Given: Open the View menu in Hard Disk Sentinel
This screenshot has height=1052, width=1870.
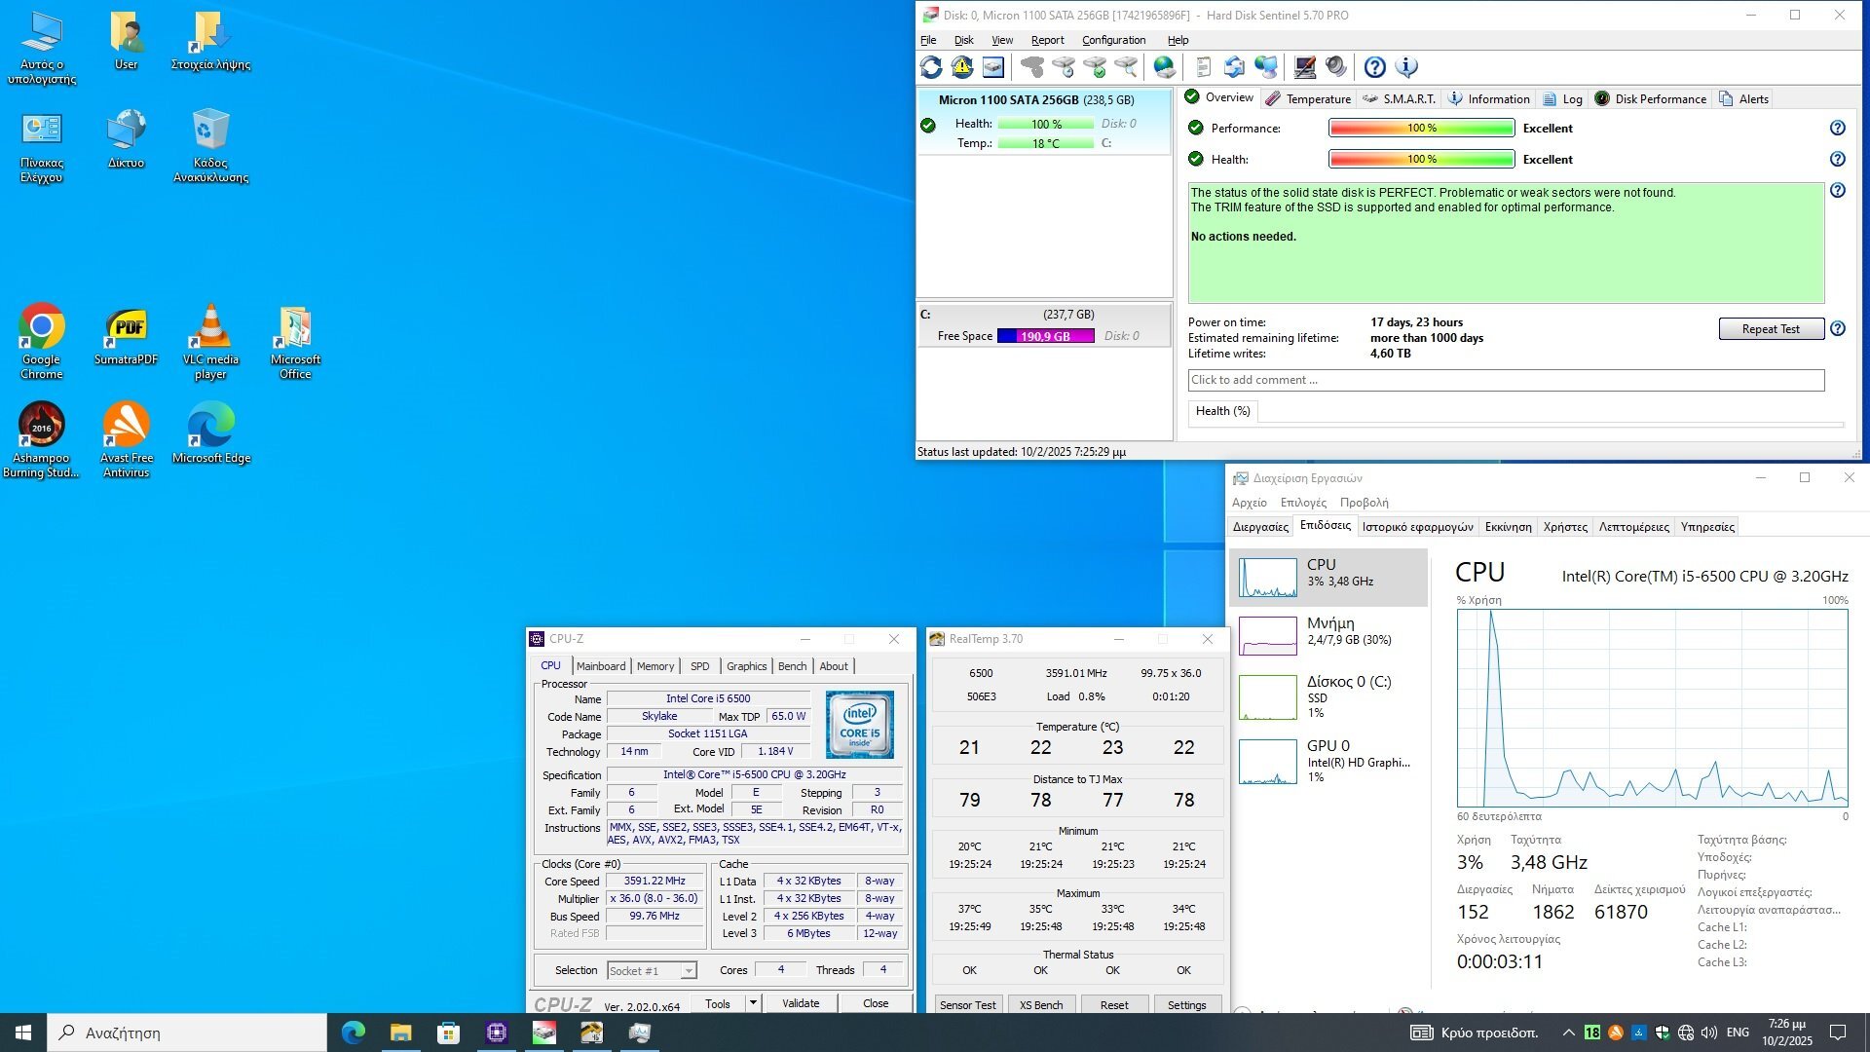Looking at the screenshot, I should 1002,40.
